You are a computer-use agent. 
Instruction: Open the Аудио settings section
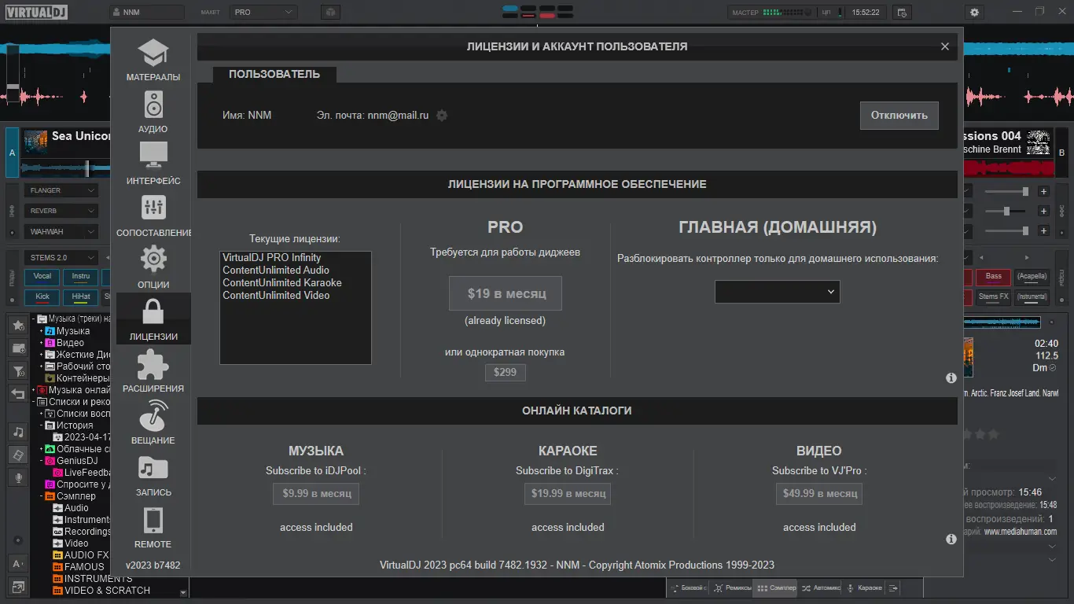point(153,112)
